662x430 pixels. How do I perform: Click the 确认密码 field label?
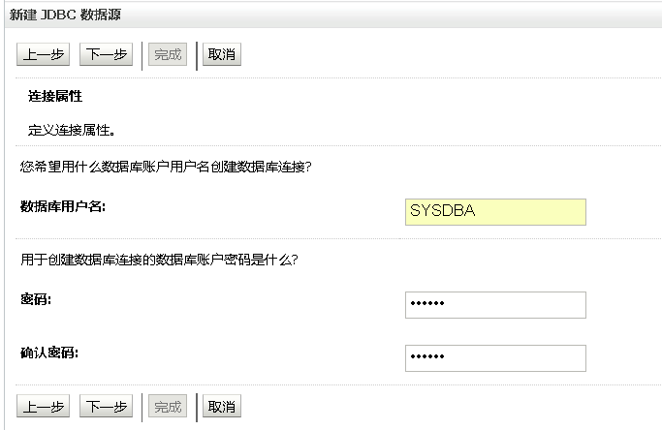coord(49,353)
